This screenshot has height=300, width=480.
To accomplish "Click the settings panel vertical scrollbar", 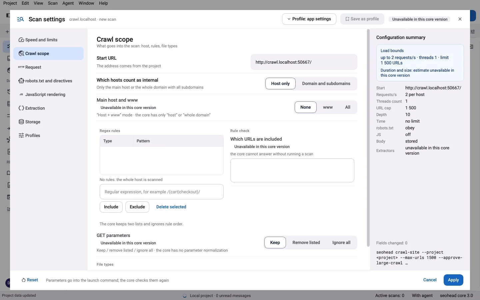I will pyautogui.click(x=368, y=138).
